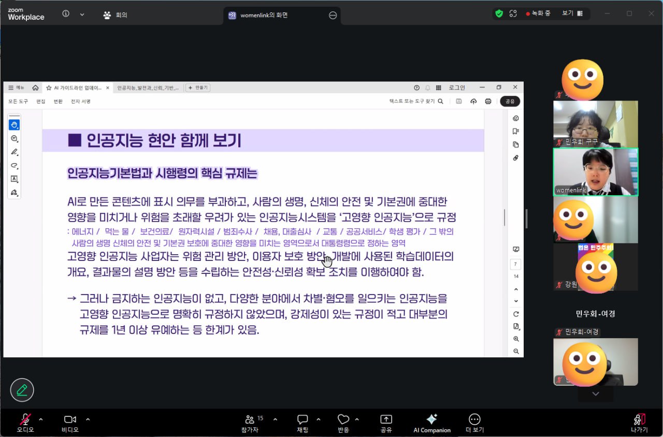Rotate the PDF page
This screenshot has width=663, height=437.
click(515, 313)
